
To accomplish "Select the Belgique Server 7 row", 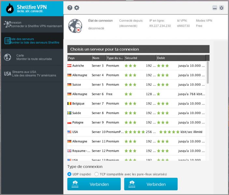I will [136, 104].
